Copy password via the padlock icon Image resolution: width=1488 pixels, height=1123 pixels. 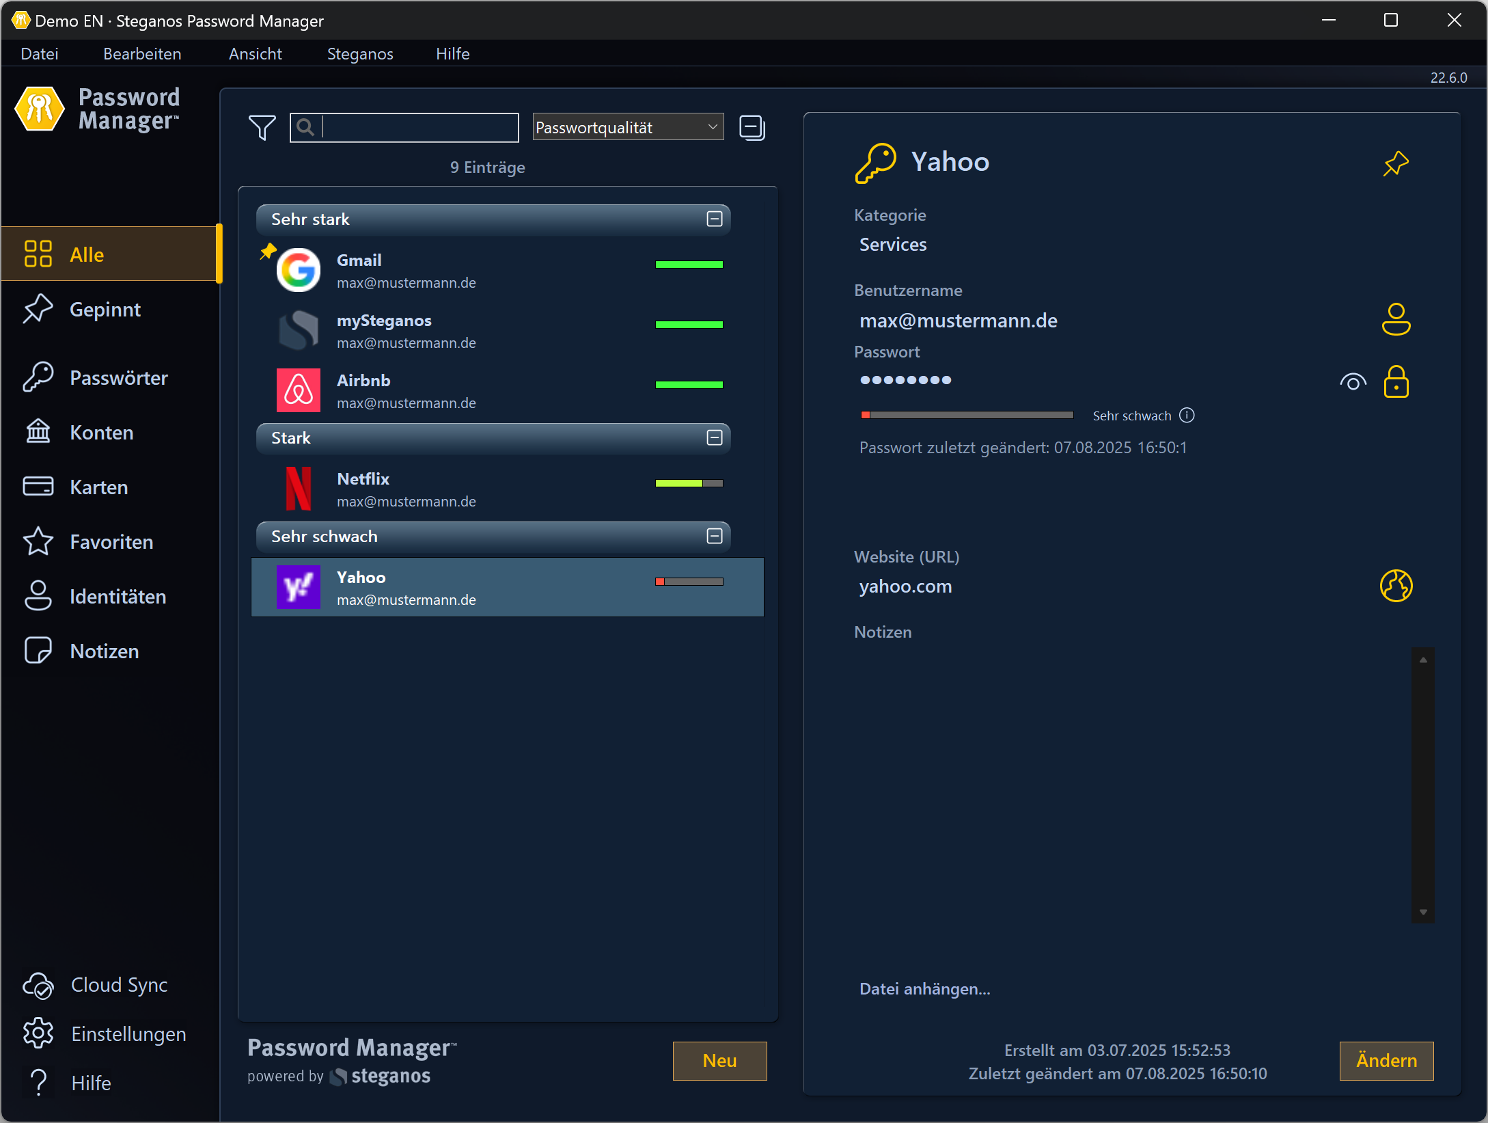[1395, 381]
